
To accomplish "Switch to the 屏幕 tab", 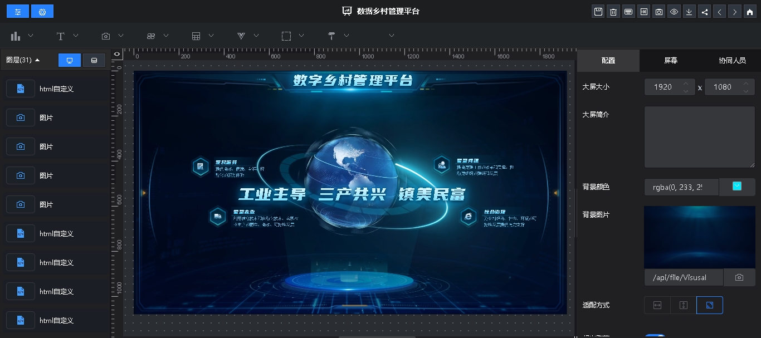I will 671,61.
